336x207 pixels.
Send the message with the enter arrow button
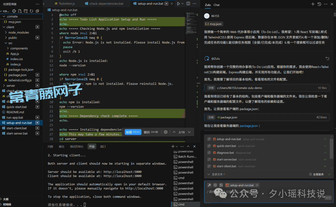[328, 198]
